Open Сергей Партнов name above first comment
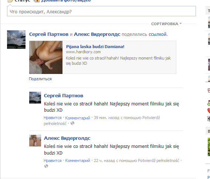 click(x=64, y=95)
